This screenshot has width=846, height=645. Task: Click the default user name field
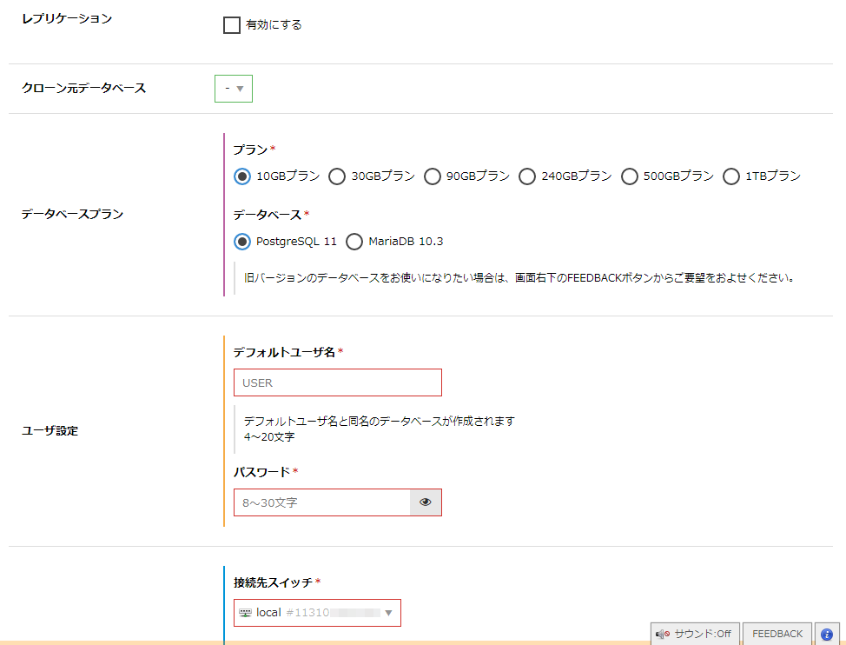(337, 382)
